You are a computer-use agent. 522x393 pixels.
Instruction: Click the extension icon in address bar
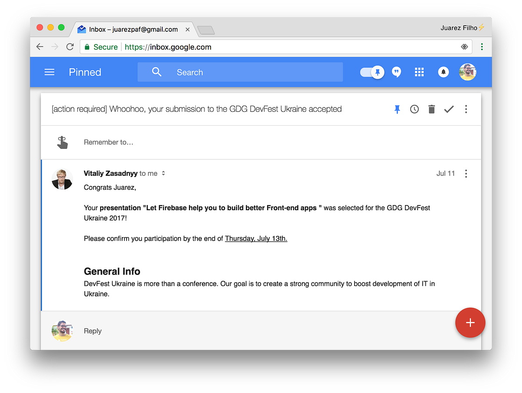464,47
